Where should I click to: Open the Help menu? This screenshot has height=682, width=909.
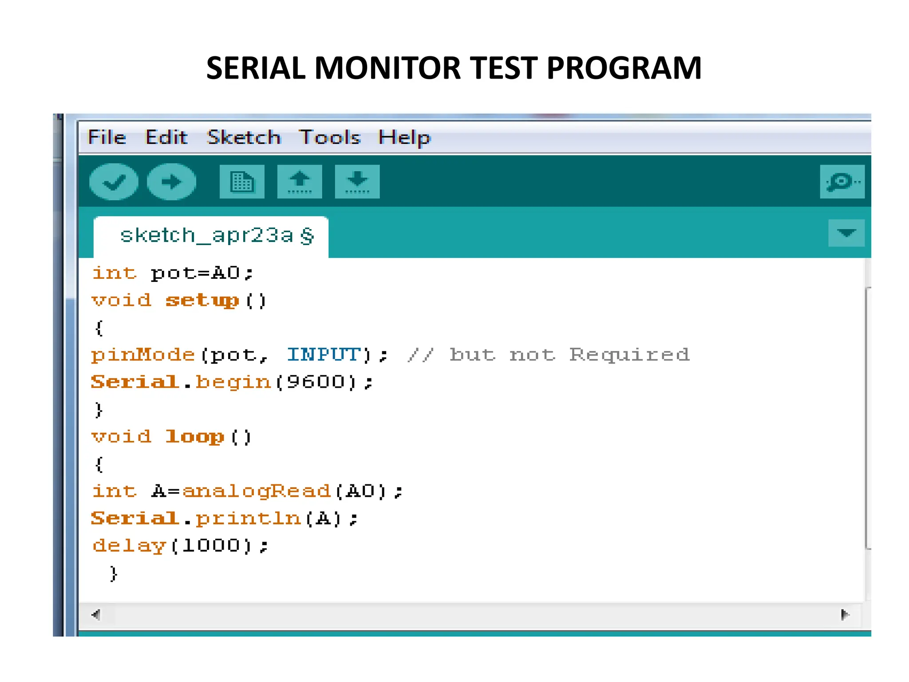point(404,137)
